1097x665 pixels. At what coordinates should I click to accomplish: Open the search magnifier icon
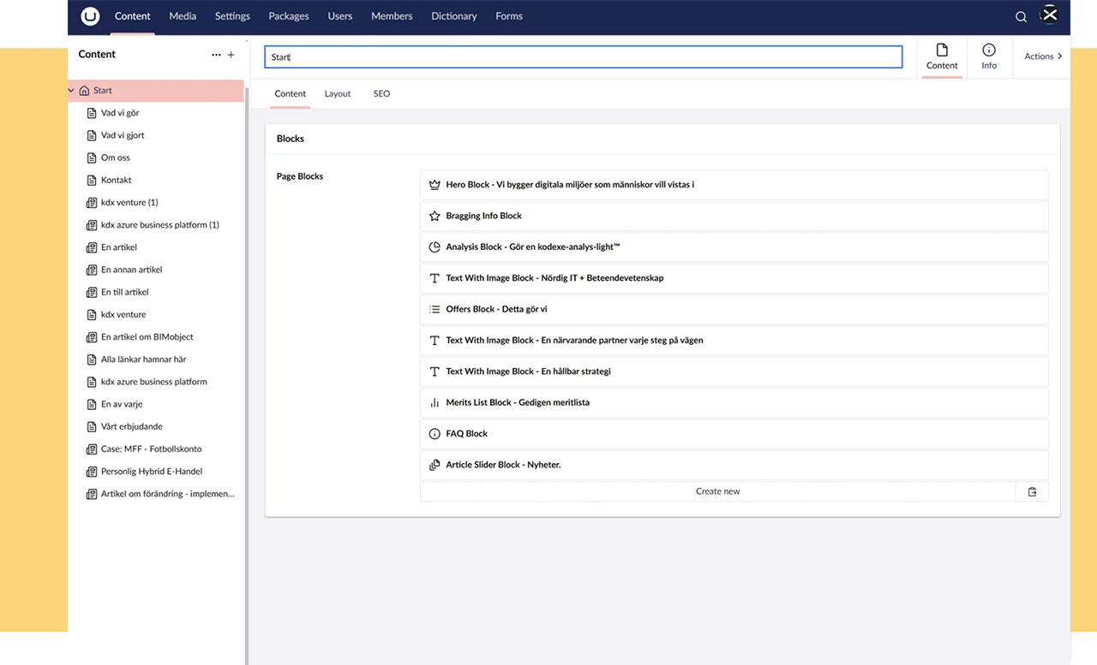[1021, 17]
